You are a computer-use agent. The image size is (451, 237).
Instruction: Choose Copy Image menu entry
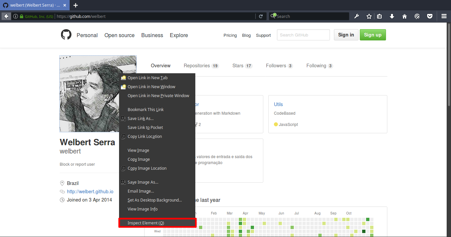157,159
